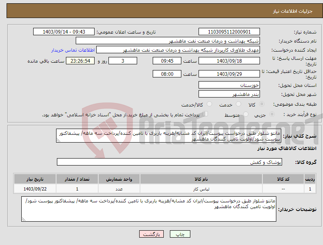Click resize grip of شرح کلی نیاز box

click(59, 141)
